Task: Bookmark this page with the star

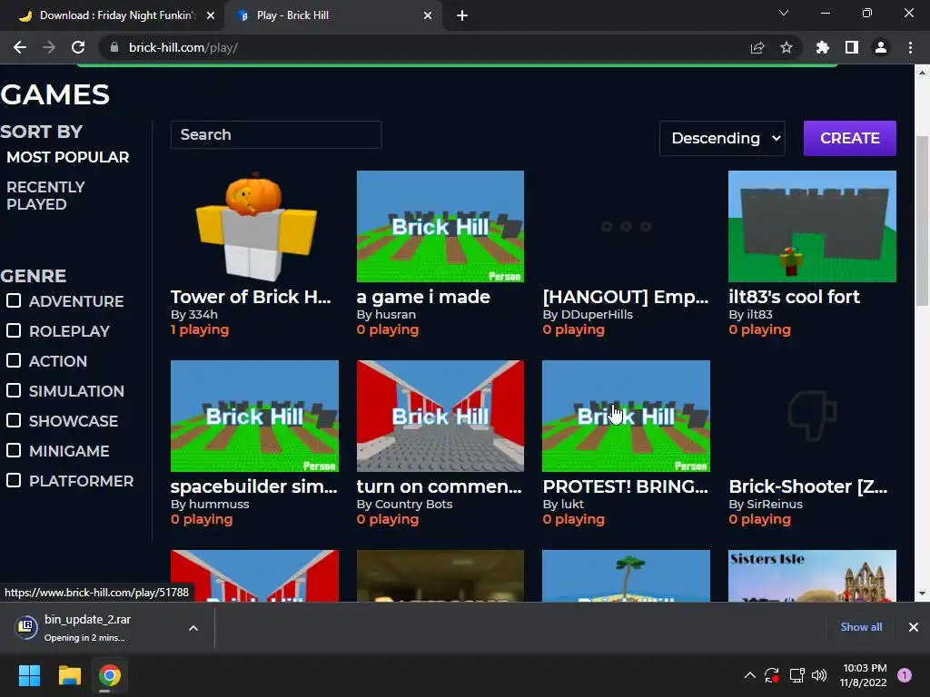Action: click(787, 47)
